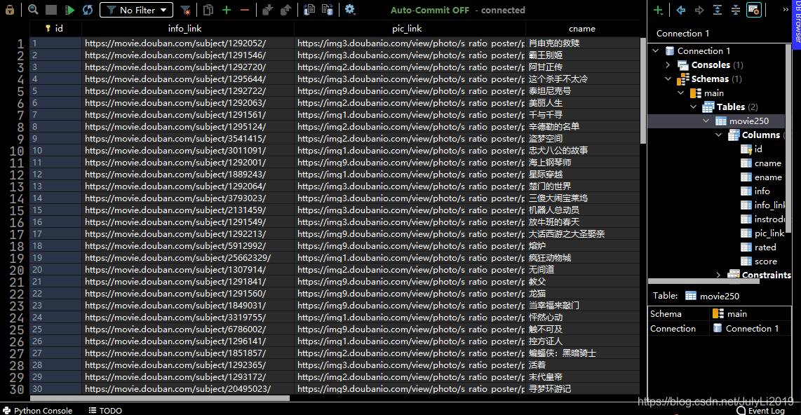Click info_link cell ending 25662329/
801x415 pixels.
187,258
